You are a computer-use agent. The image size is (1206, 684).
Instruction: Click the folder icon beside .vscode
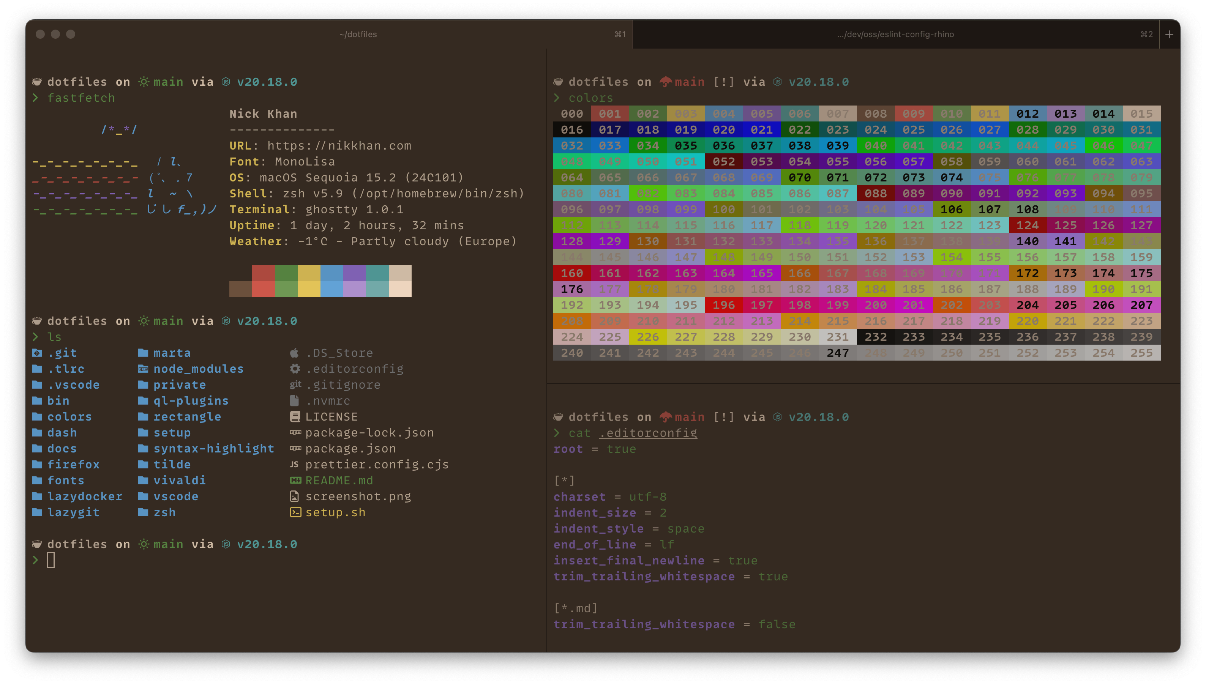point(37,385)
